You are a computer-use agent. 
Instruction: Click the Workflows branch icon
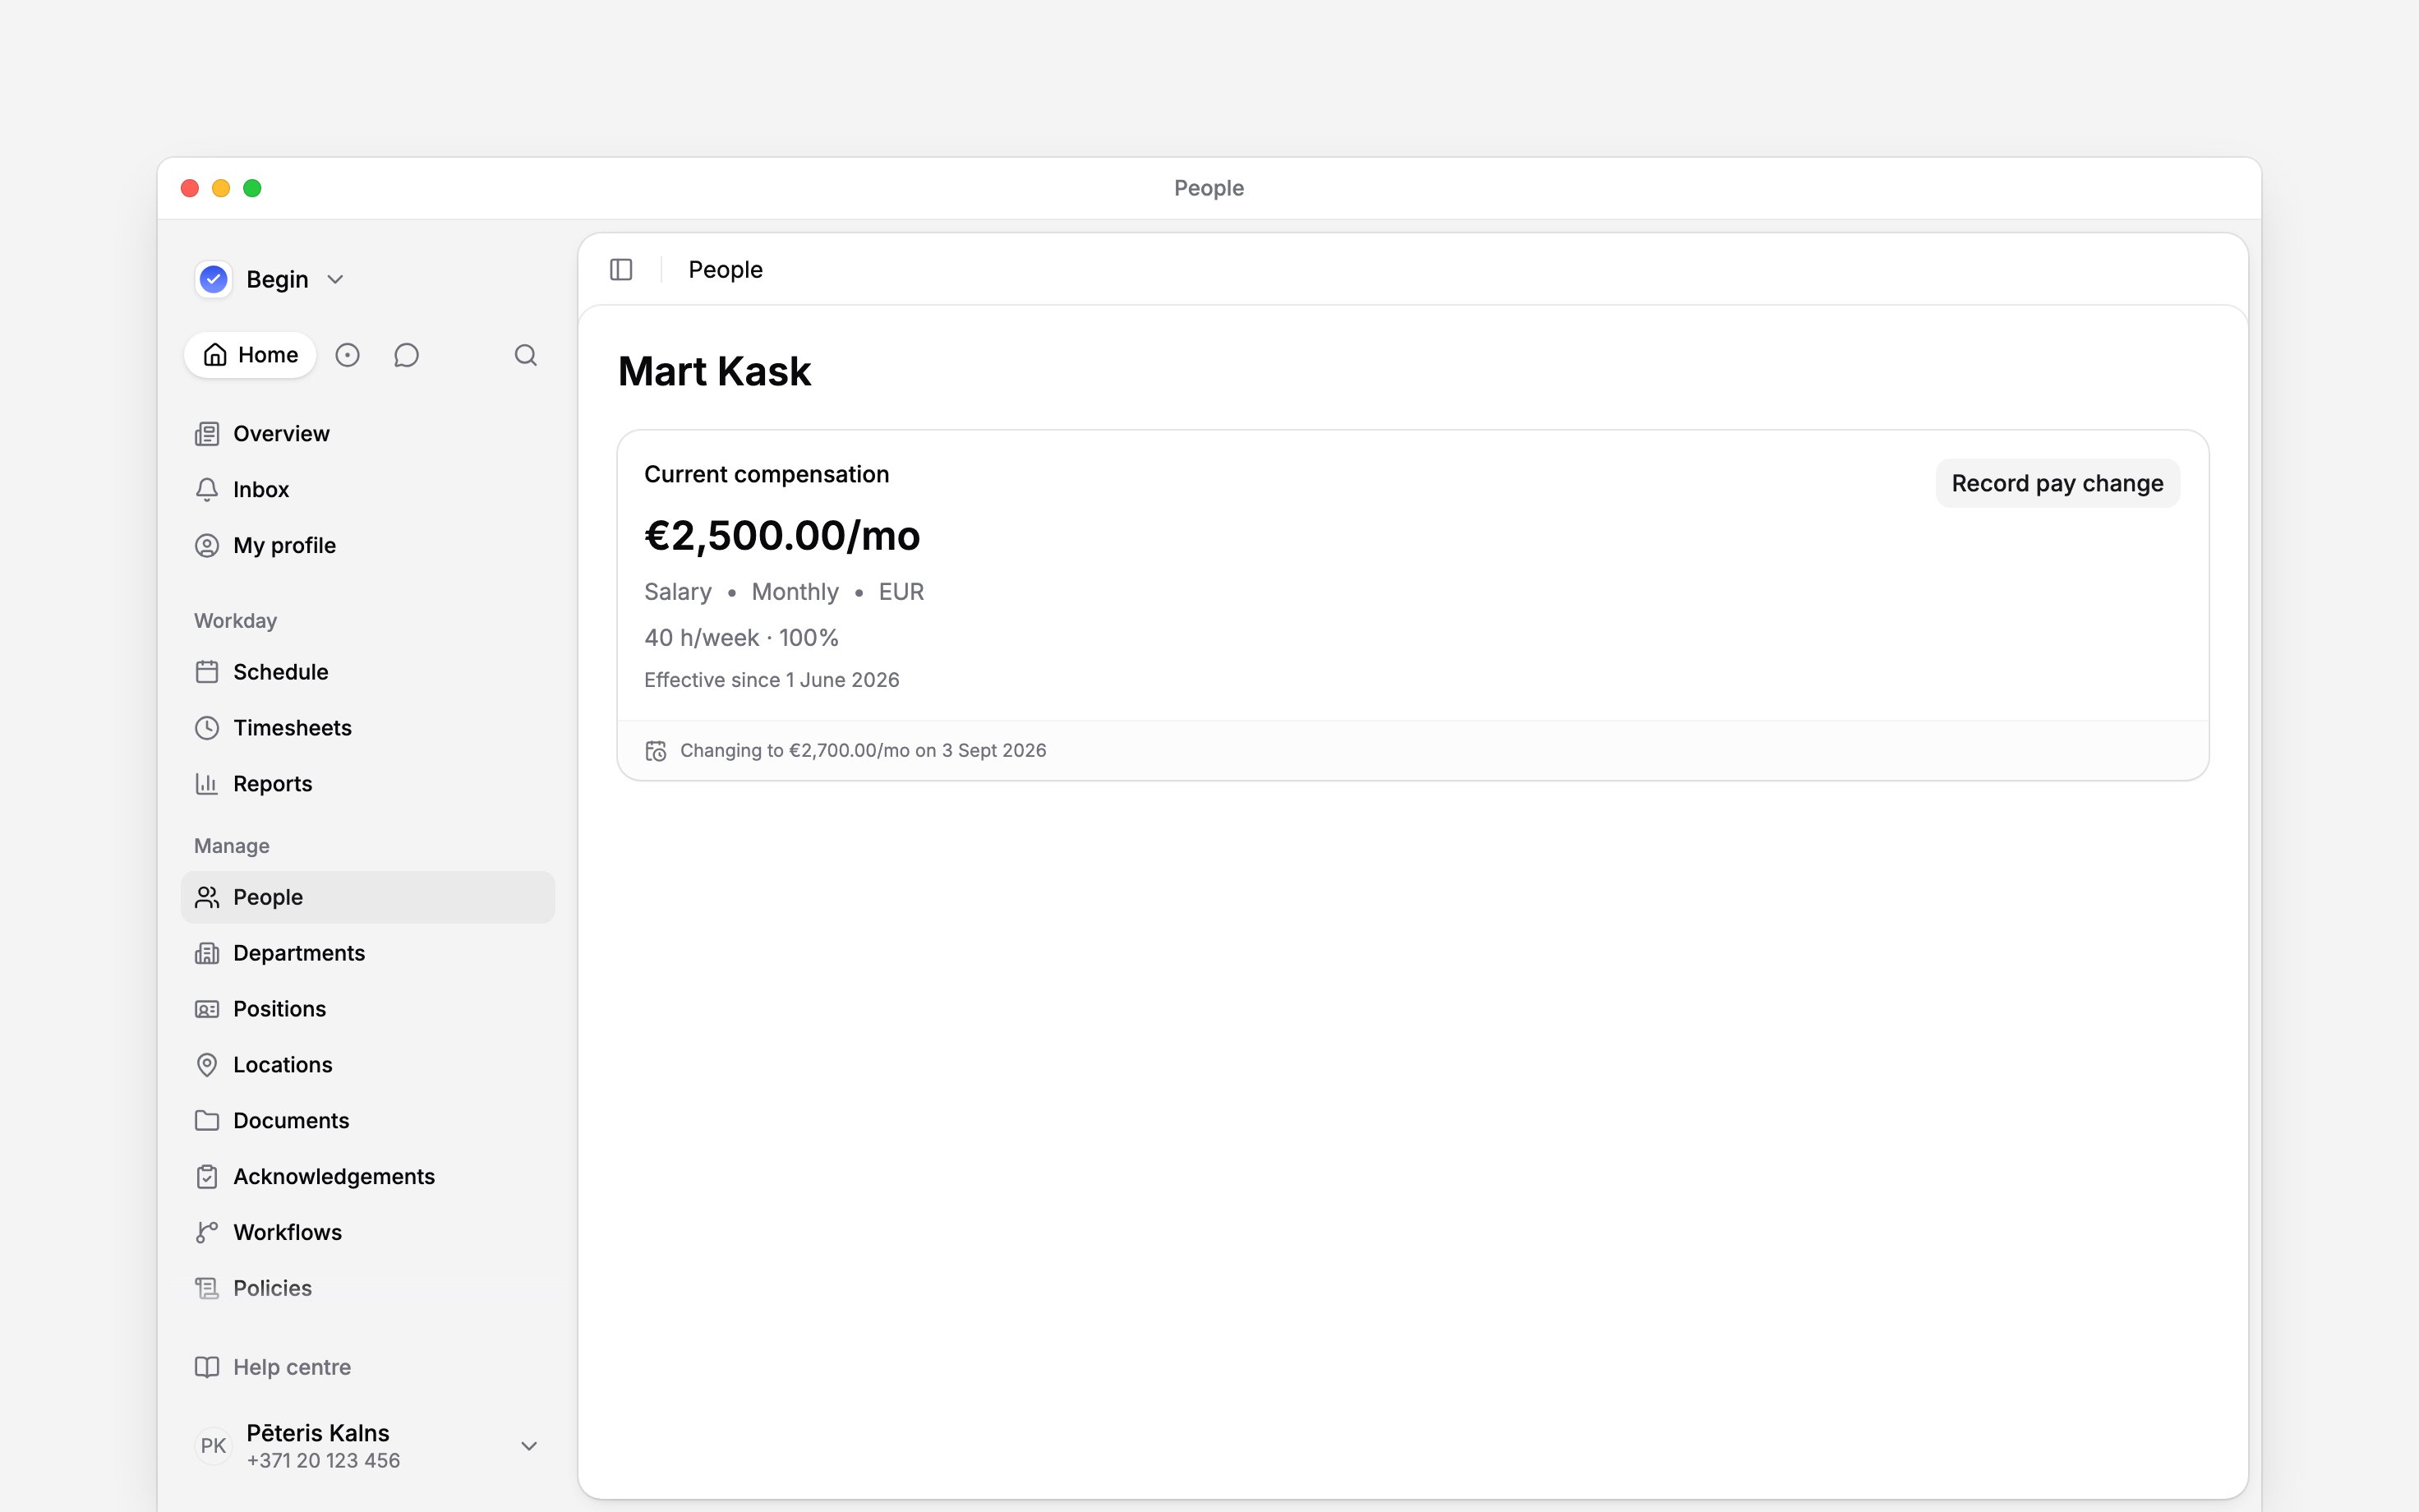[207, 1233]
